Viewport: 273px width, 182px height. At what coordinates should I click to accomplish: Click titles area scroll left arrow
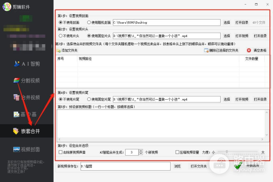coord(60,139)
